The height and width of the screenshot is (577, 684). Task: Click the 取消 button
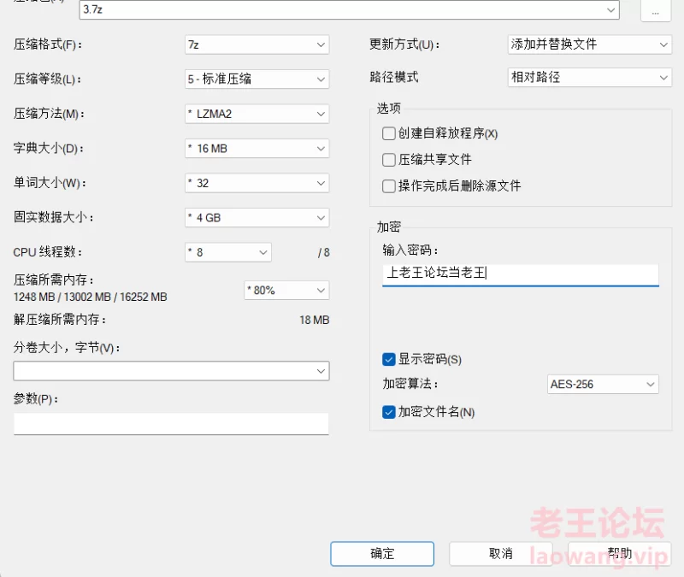coord(501,554)
